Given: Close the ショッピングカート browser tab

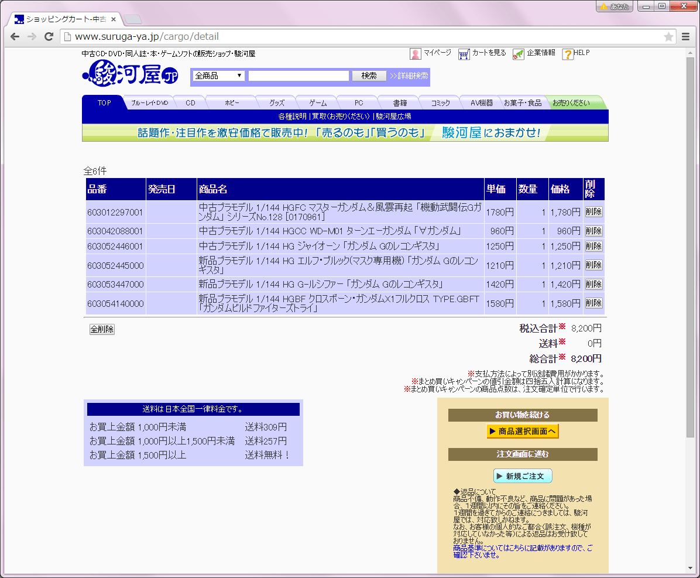Looking at the screenshot, I should [114, 19].
